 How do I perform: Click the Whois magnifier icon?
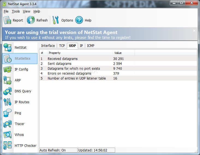click(8, 135)
